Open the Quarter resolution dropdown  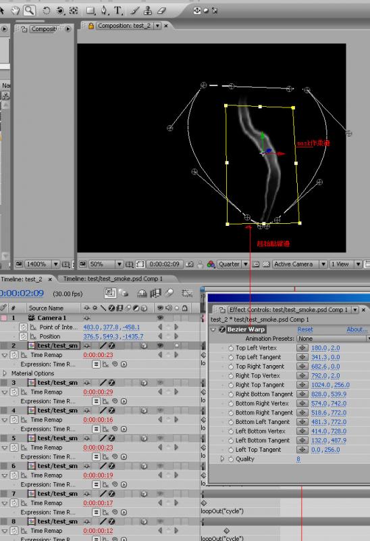coord(245,264)
